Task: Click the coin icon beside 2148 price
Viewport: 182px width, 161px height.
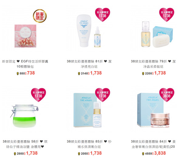Action: (x=79, y=74)
